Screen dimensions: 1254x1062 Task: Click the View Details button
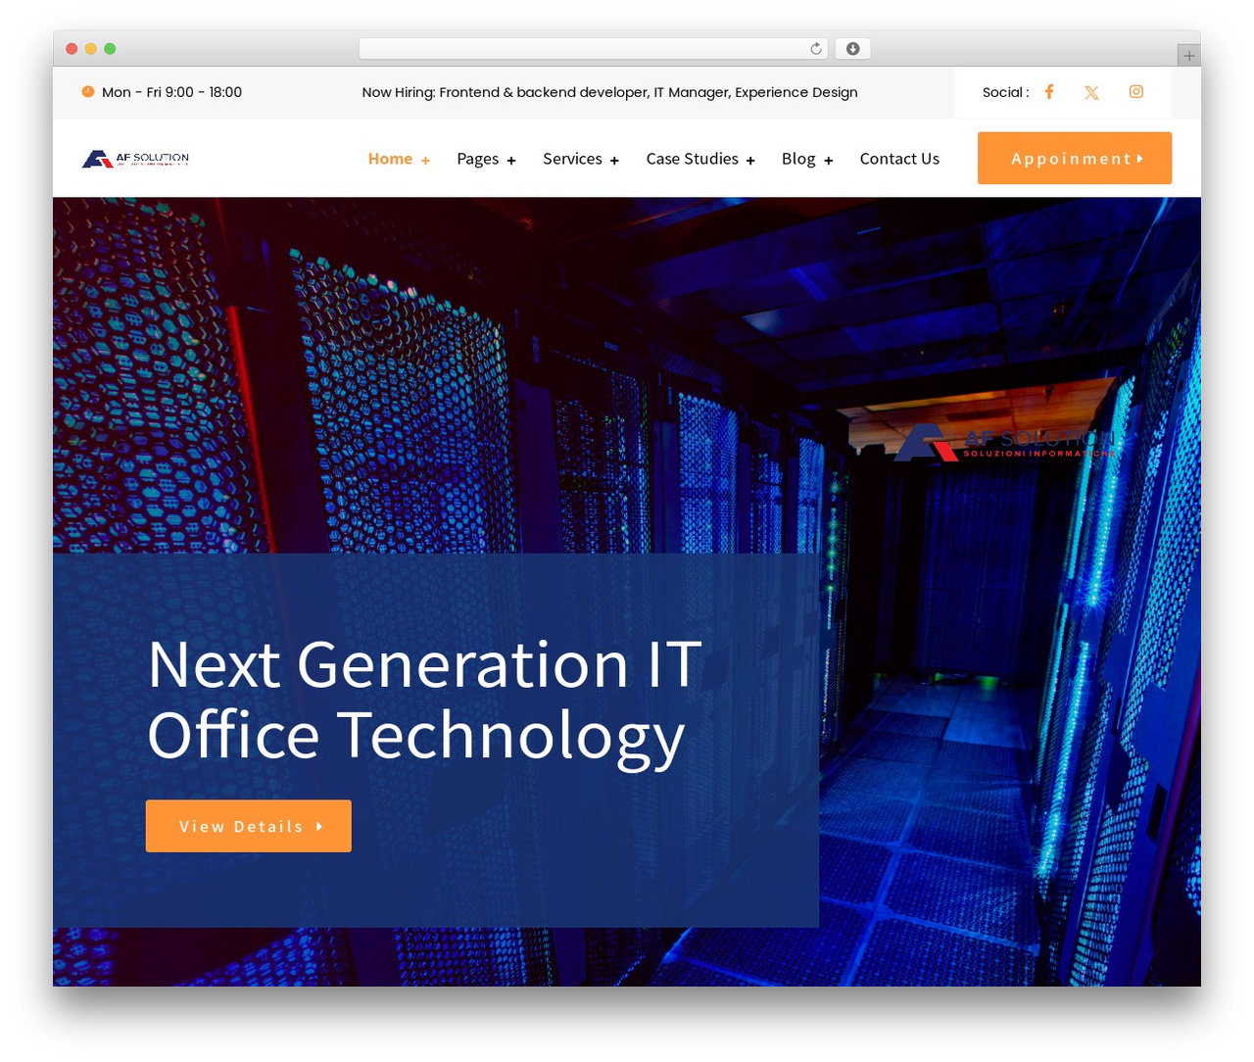coord(249,826)
